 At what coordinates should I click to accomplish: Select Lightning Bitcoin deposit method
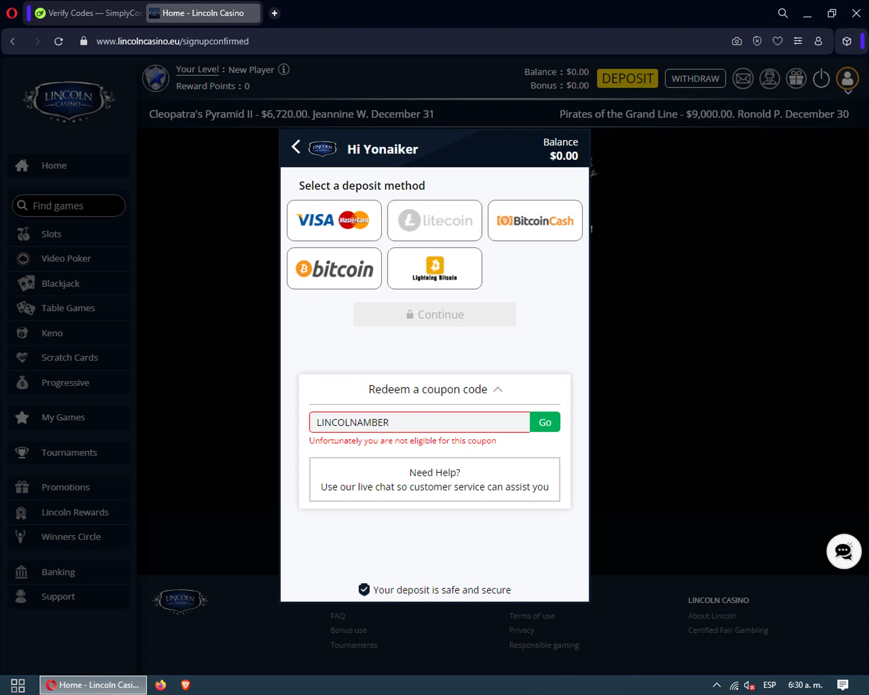point(434,268)
